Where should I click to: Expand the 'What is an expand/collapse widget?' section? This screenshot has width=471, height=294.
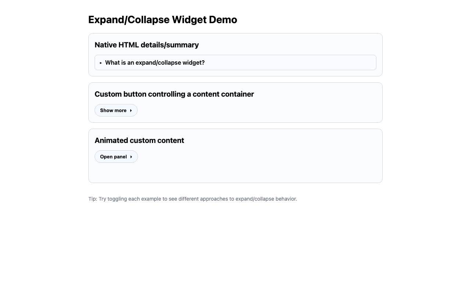coord(155,62)
